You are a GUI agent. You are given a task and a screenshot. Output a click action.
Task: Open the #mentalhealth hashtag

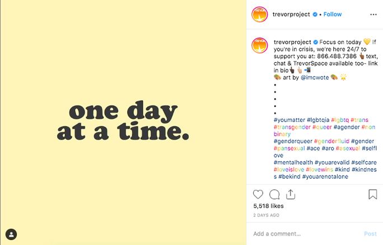pyautogui.click(x=293, y=163)
